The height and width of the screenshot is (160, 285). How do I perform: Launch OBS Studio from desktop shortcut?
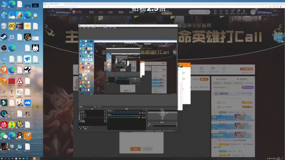coord(4,48)
